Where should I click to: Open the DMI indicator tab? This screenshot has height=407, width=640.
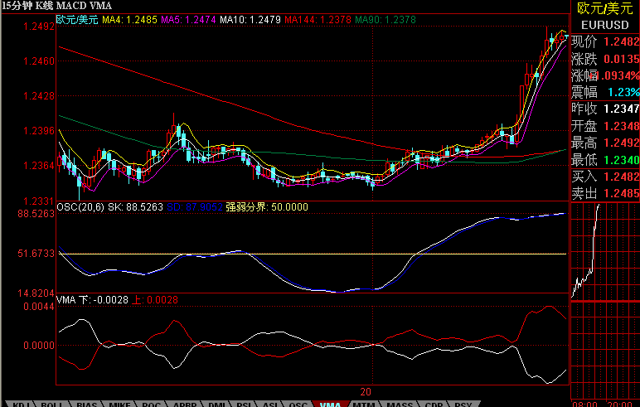[215, 404]
